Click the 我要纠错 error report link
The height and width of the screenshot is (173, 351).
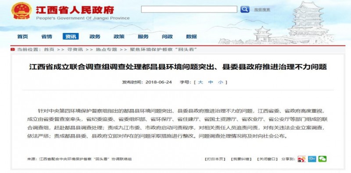tap(241, 159)
